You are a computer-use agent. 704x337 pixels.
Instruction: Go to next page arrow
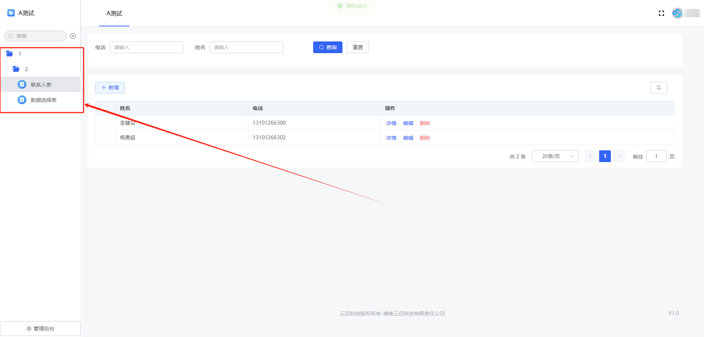point(620,156)
